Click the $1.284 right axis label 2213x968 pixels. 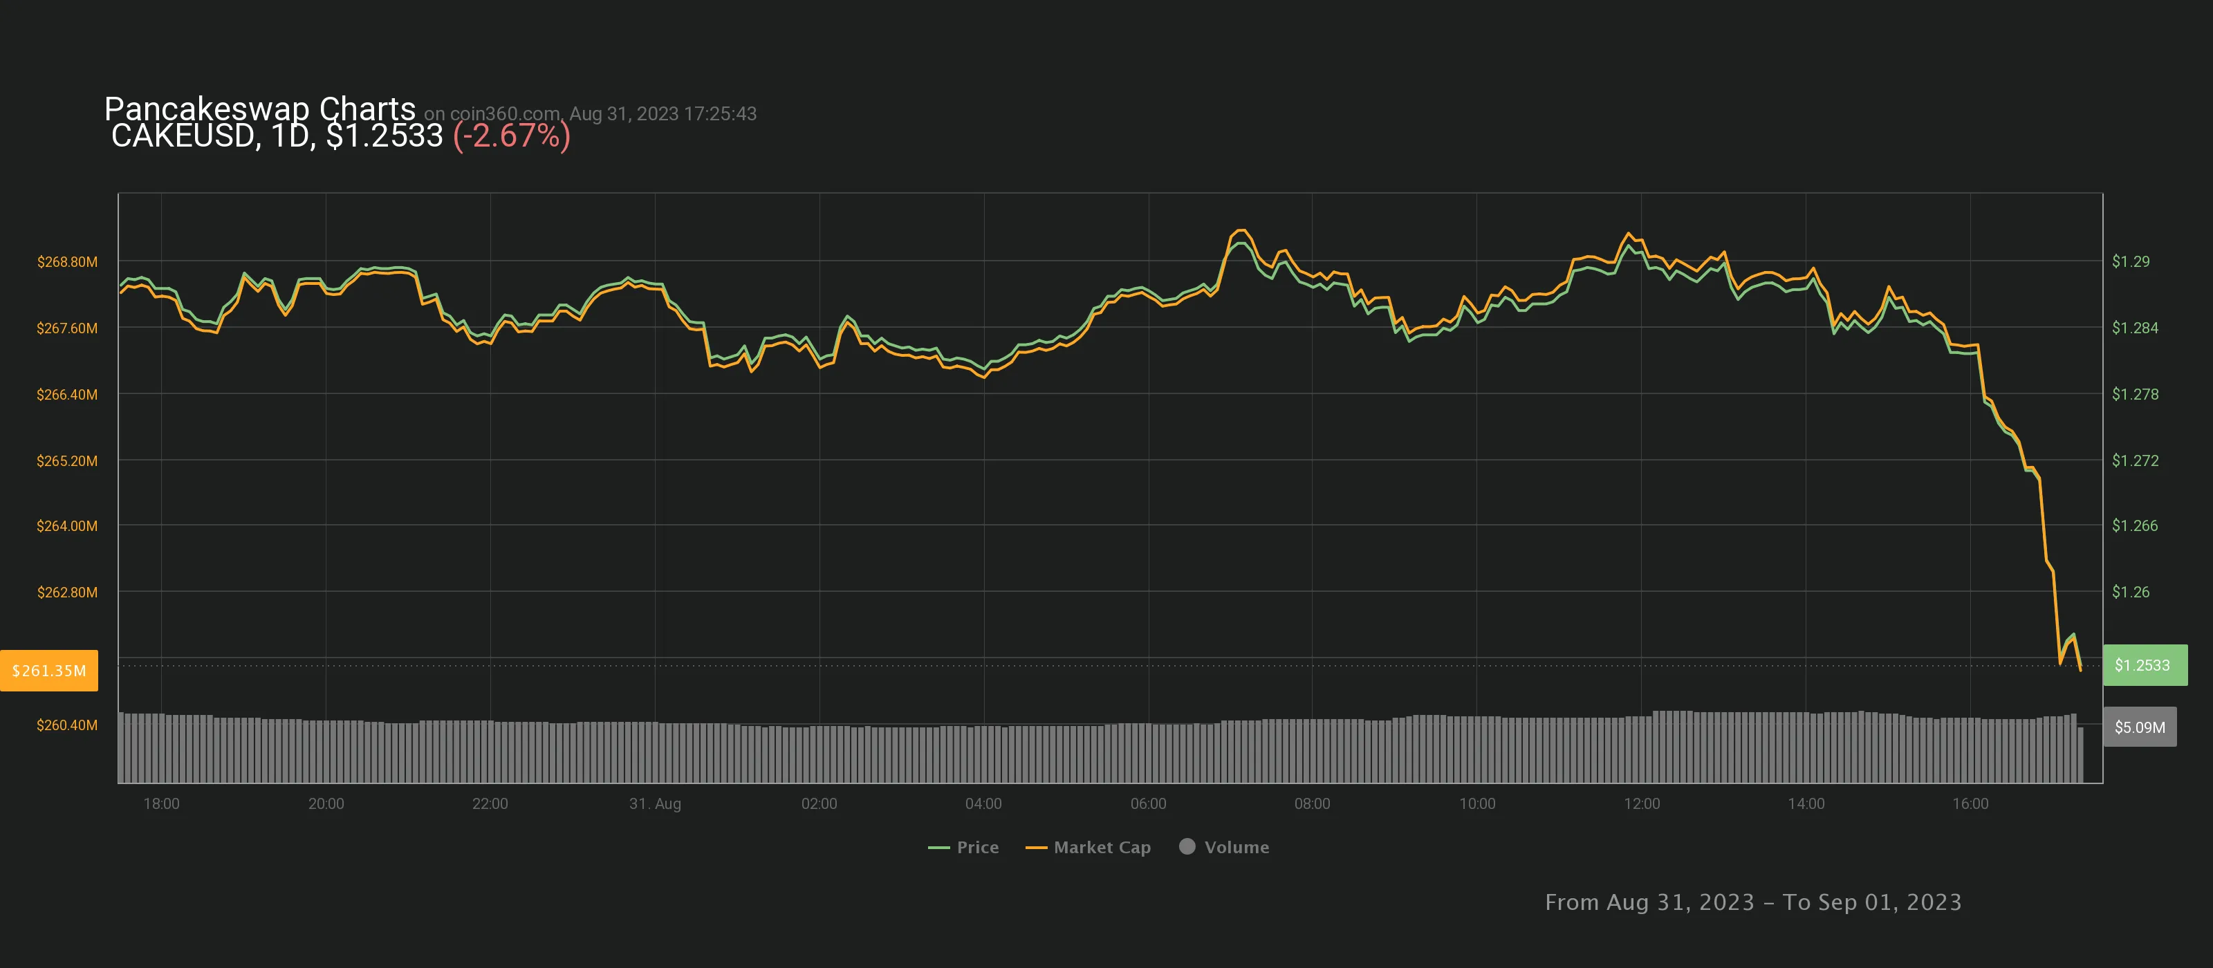click(x=2135, y=327)
